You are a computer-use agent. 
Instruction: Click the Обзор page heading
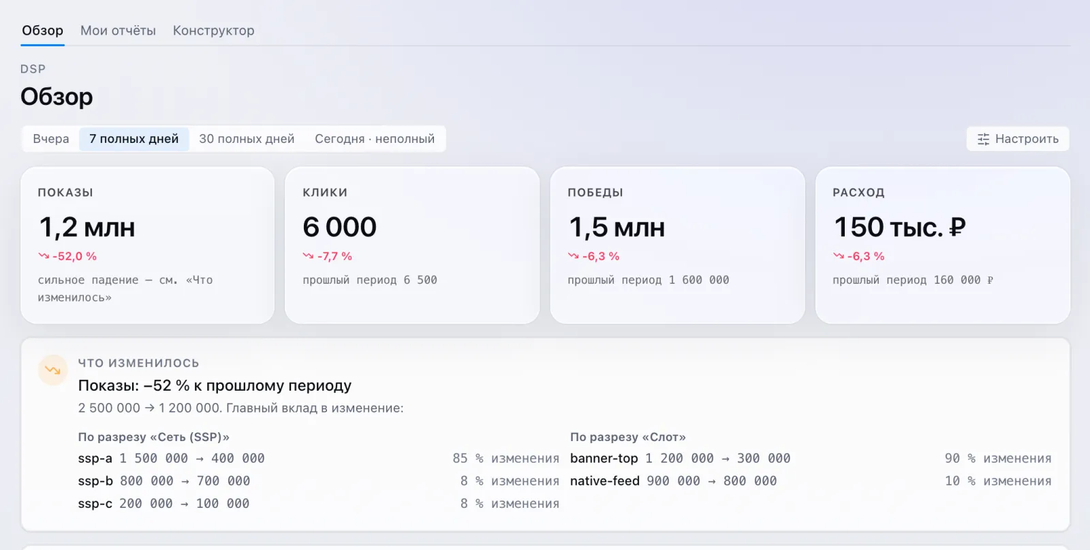tap(57, 97)
